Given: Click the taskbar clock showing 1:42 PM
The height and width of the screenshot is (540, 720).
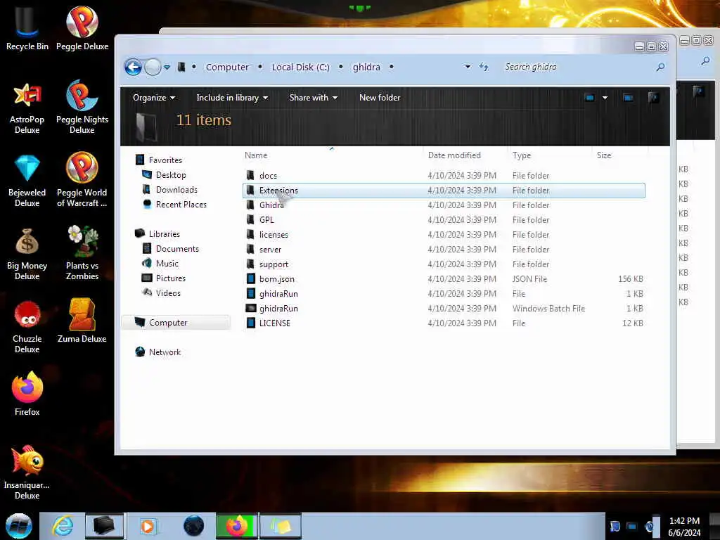Looking at the screenshot, I should point(684,526).
